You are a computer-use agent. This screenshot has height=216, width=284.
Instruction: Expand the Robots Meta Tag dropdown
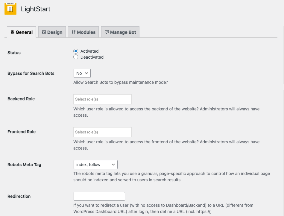(x=95, y=165)
